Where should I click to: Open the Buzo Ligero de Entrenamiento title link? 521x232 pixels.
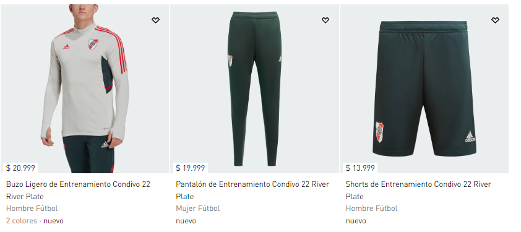coord(78,190)
